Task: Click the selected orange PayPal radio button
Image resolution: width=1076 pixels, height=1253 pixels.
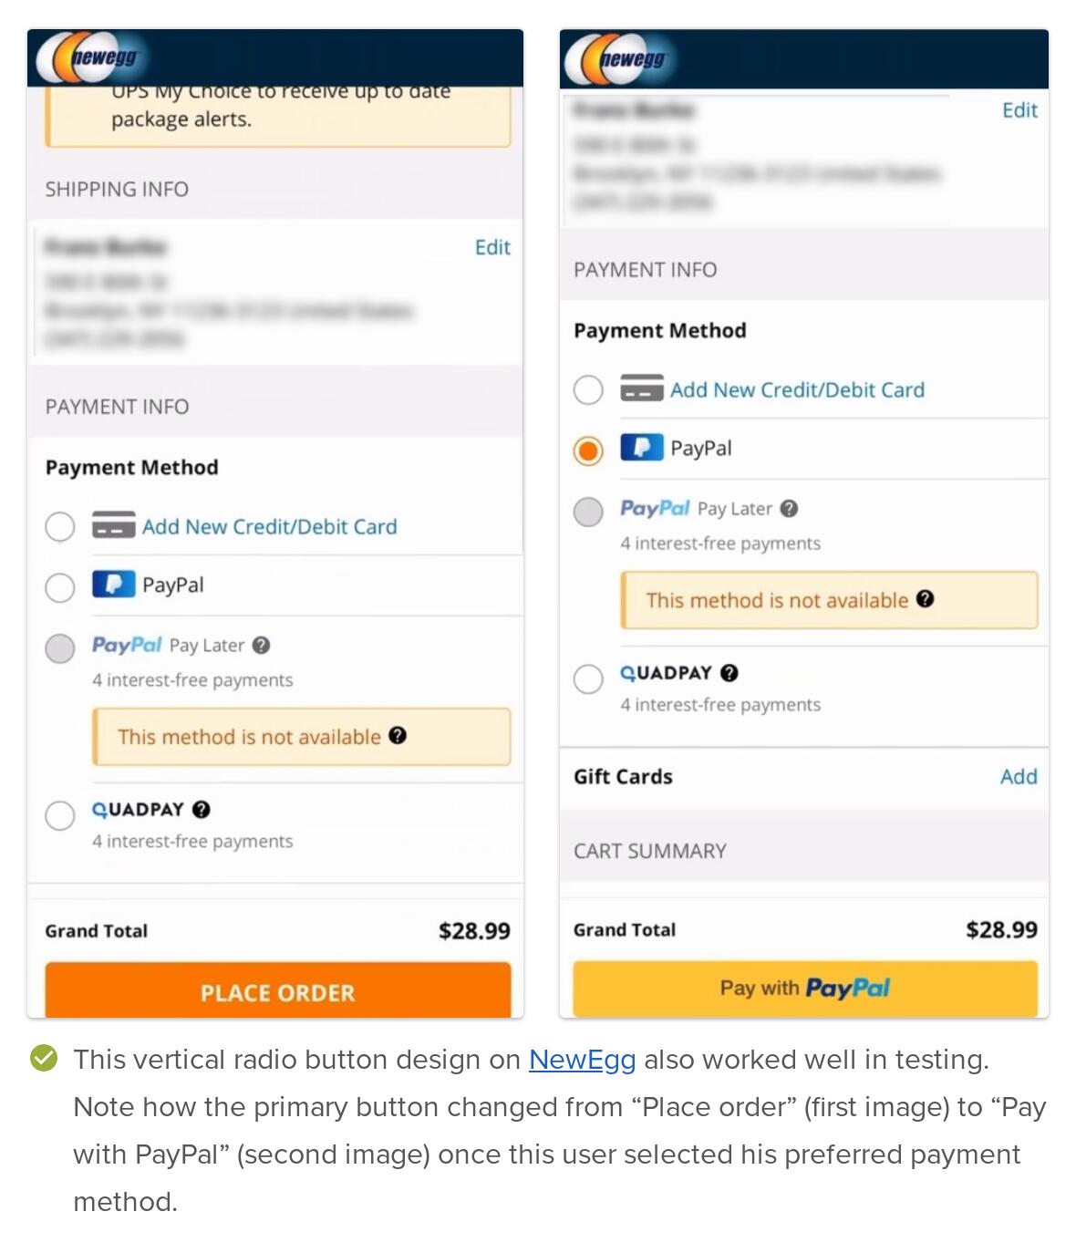Action: click(588, 450)
